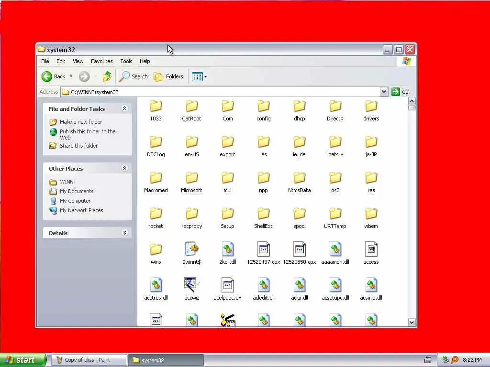Click the scrollbar up arrow

pos(412,101)
